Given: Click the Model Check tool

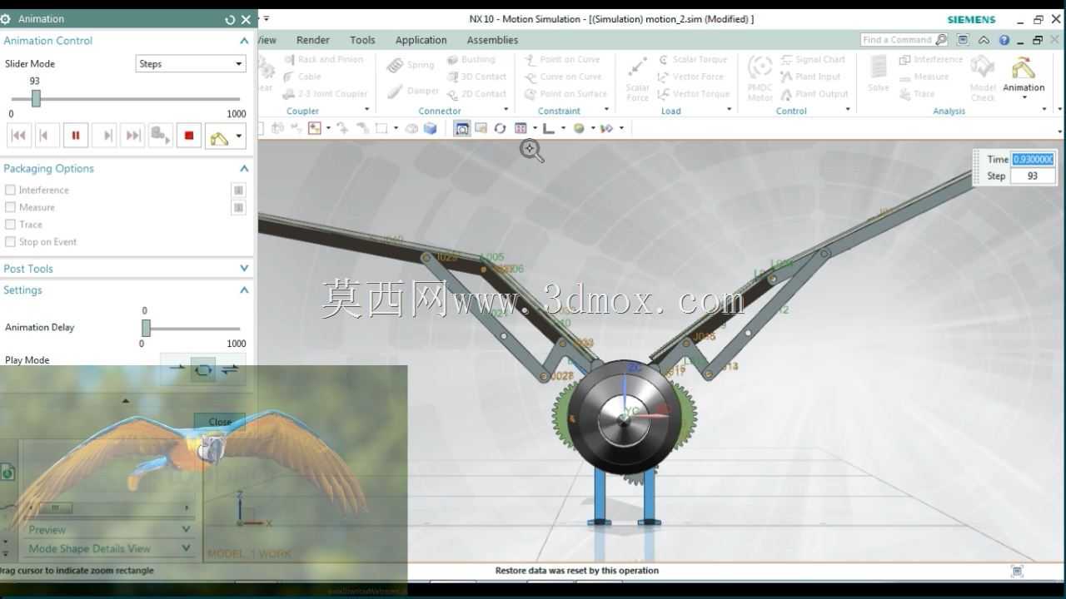Looking at the screenshot, I should pos(983,79).
